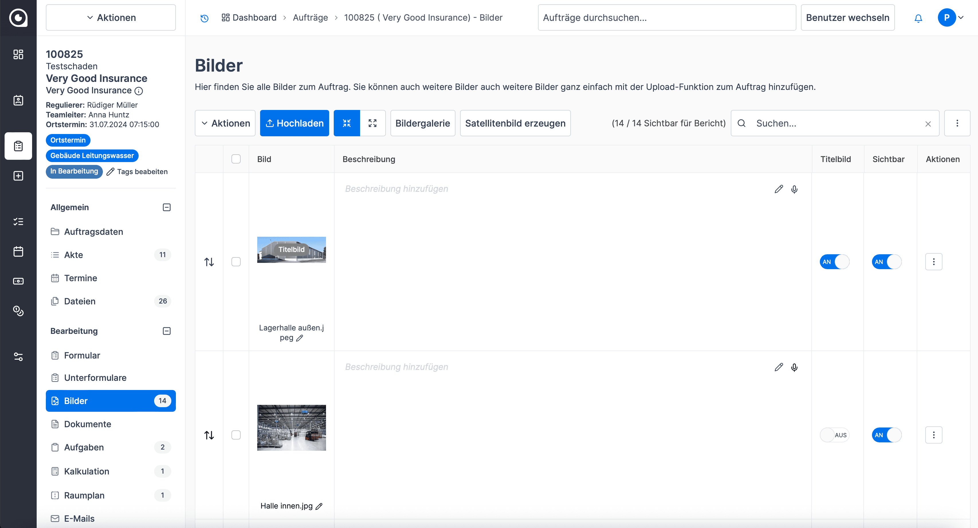This screenshot has width=978, height=528.
Task: Click Satellitenbild erzeugen button
Action: [x=515, y=123]
